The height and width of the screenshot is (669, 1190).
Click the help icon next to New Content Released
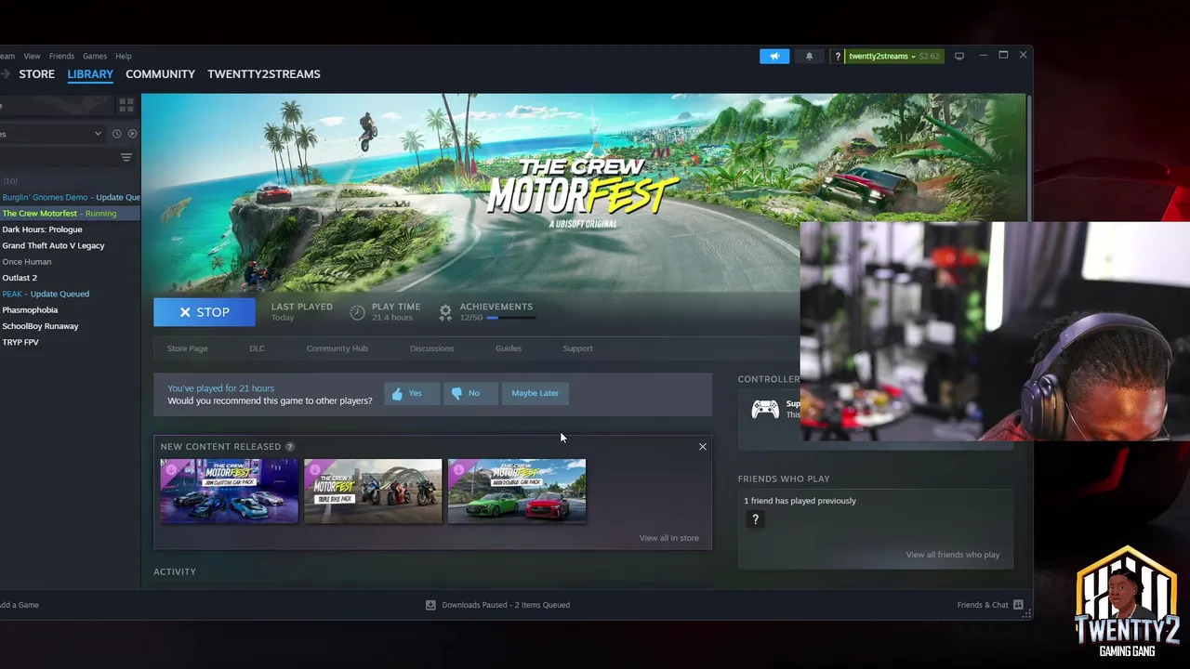click(x=290, y=447)
